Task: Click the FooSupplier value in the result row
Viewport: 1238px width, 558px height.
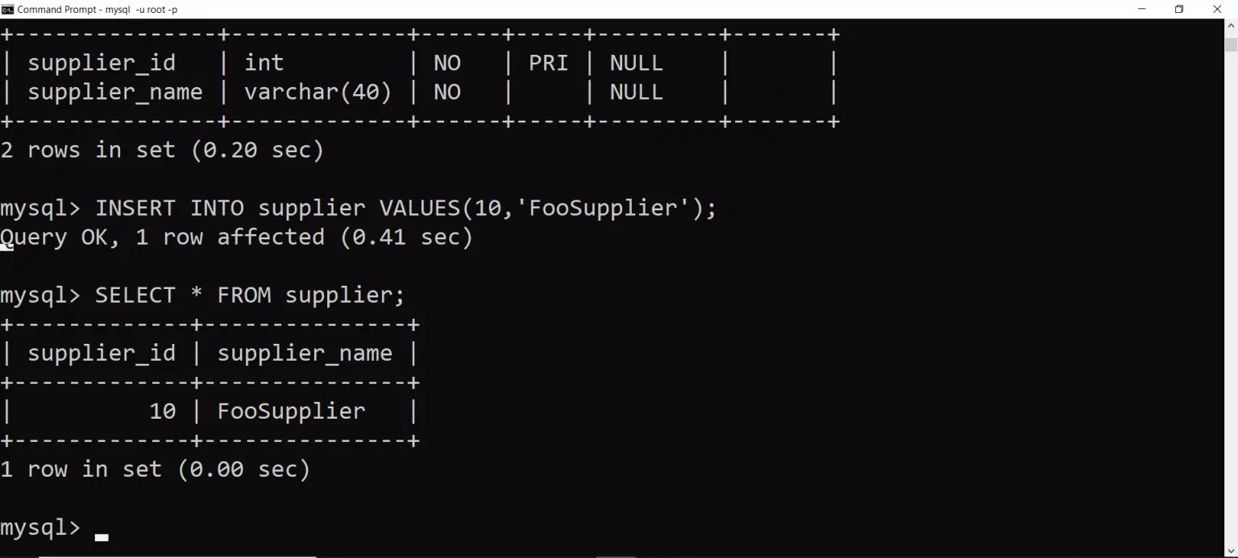Action: 291,411
